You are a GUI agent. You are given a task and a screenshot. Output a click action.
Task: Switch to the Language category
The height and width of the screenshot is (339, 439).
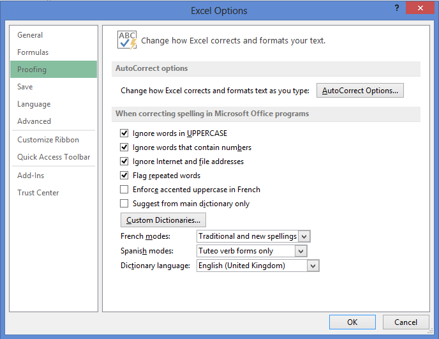coord(54,104)
